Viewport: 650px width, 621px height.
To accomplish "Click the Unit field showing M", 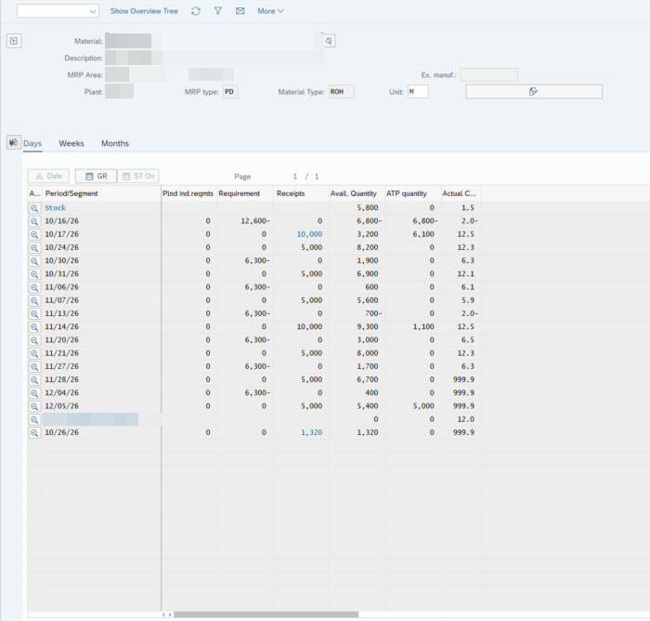I will [x=418, y=92].
